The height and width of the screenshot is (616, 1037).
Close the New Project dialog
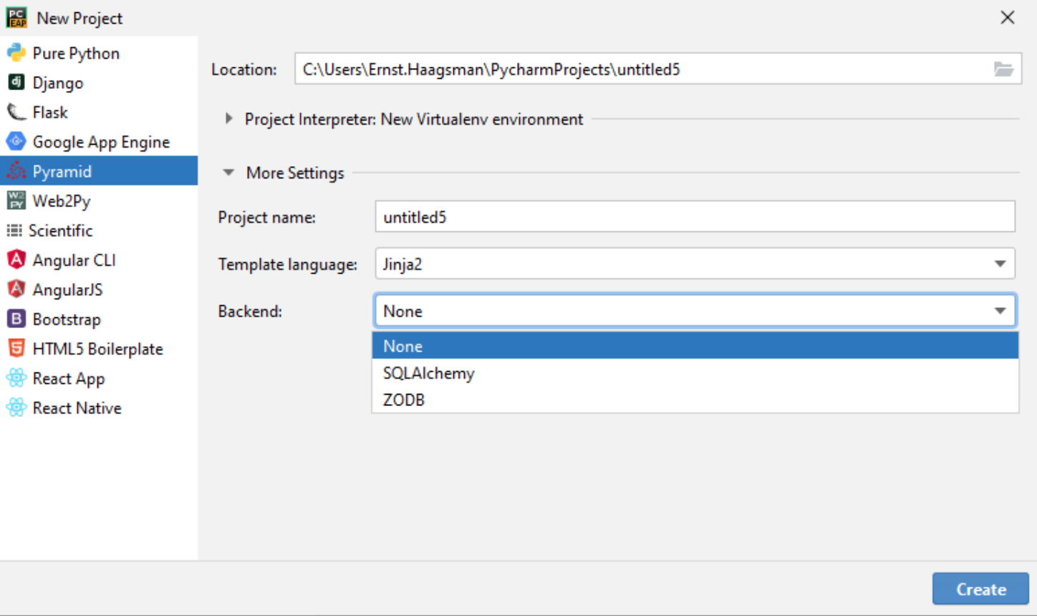coord(1007,18)
